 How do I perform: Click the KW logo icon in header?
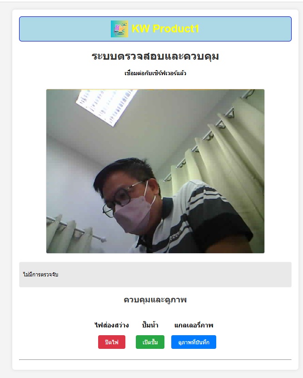click(119, 29)
